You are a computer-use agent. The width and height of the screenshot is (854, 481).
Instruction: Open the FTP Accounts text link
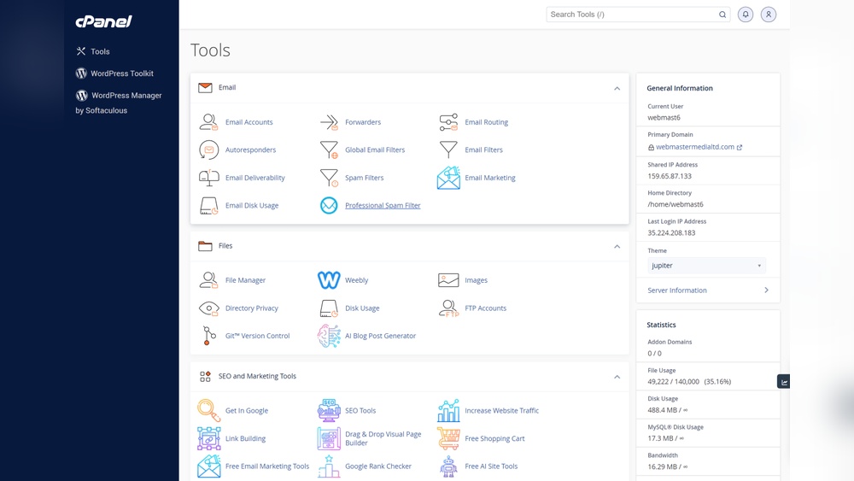tap(485, 308)
